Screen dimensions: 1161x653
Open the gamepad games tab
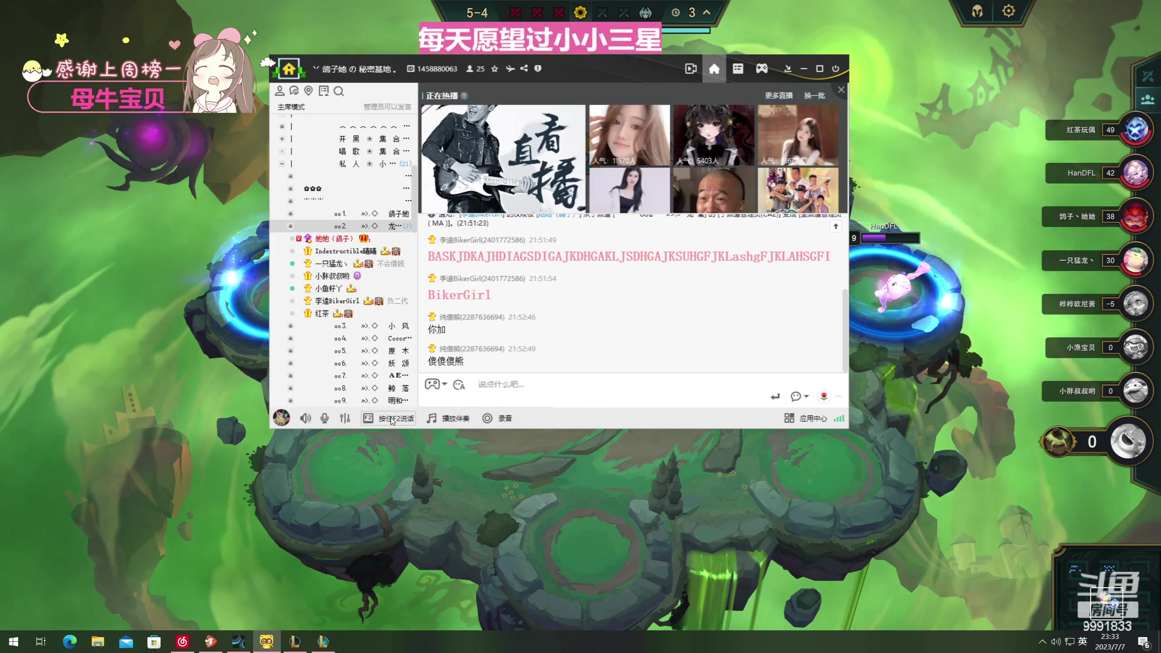coord(762,68)
